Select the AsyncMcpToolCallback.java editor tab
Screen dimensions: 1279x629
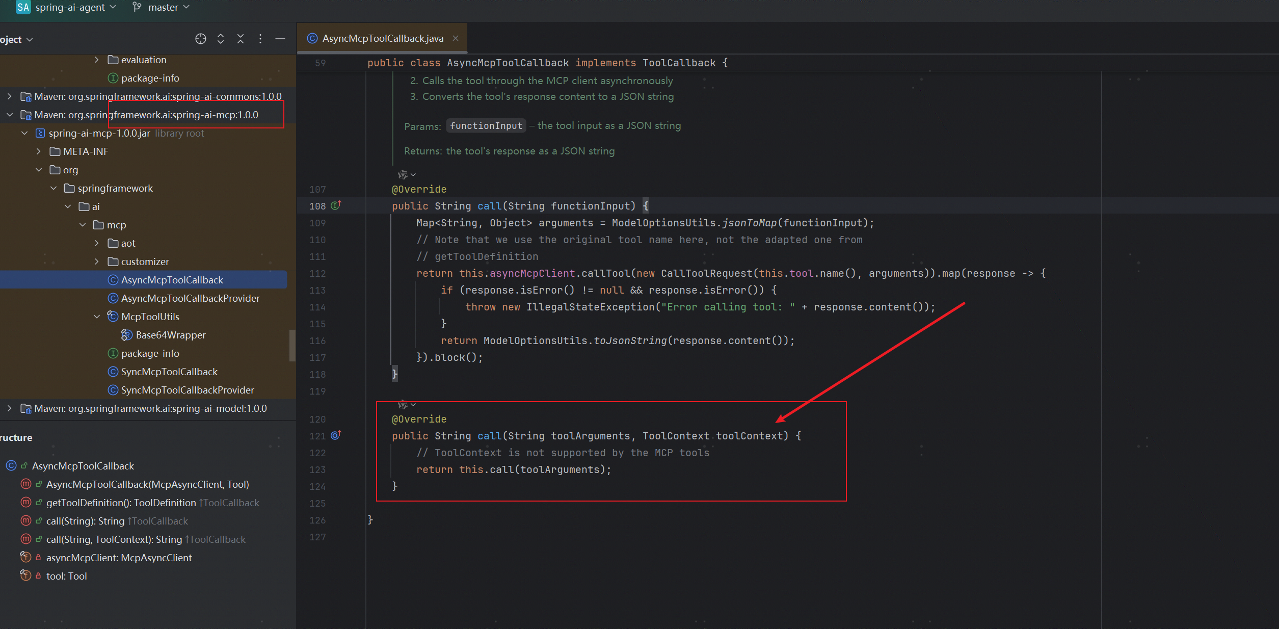click(382, 38)
